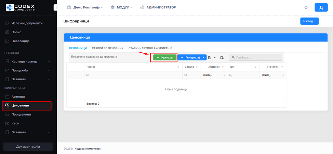The width and height of the screenshot is (333, 154).
Task: Open the user avatar Д menu
Action: point(321,7)
